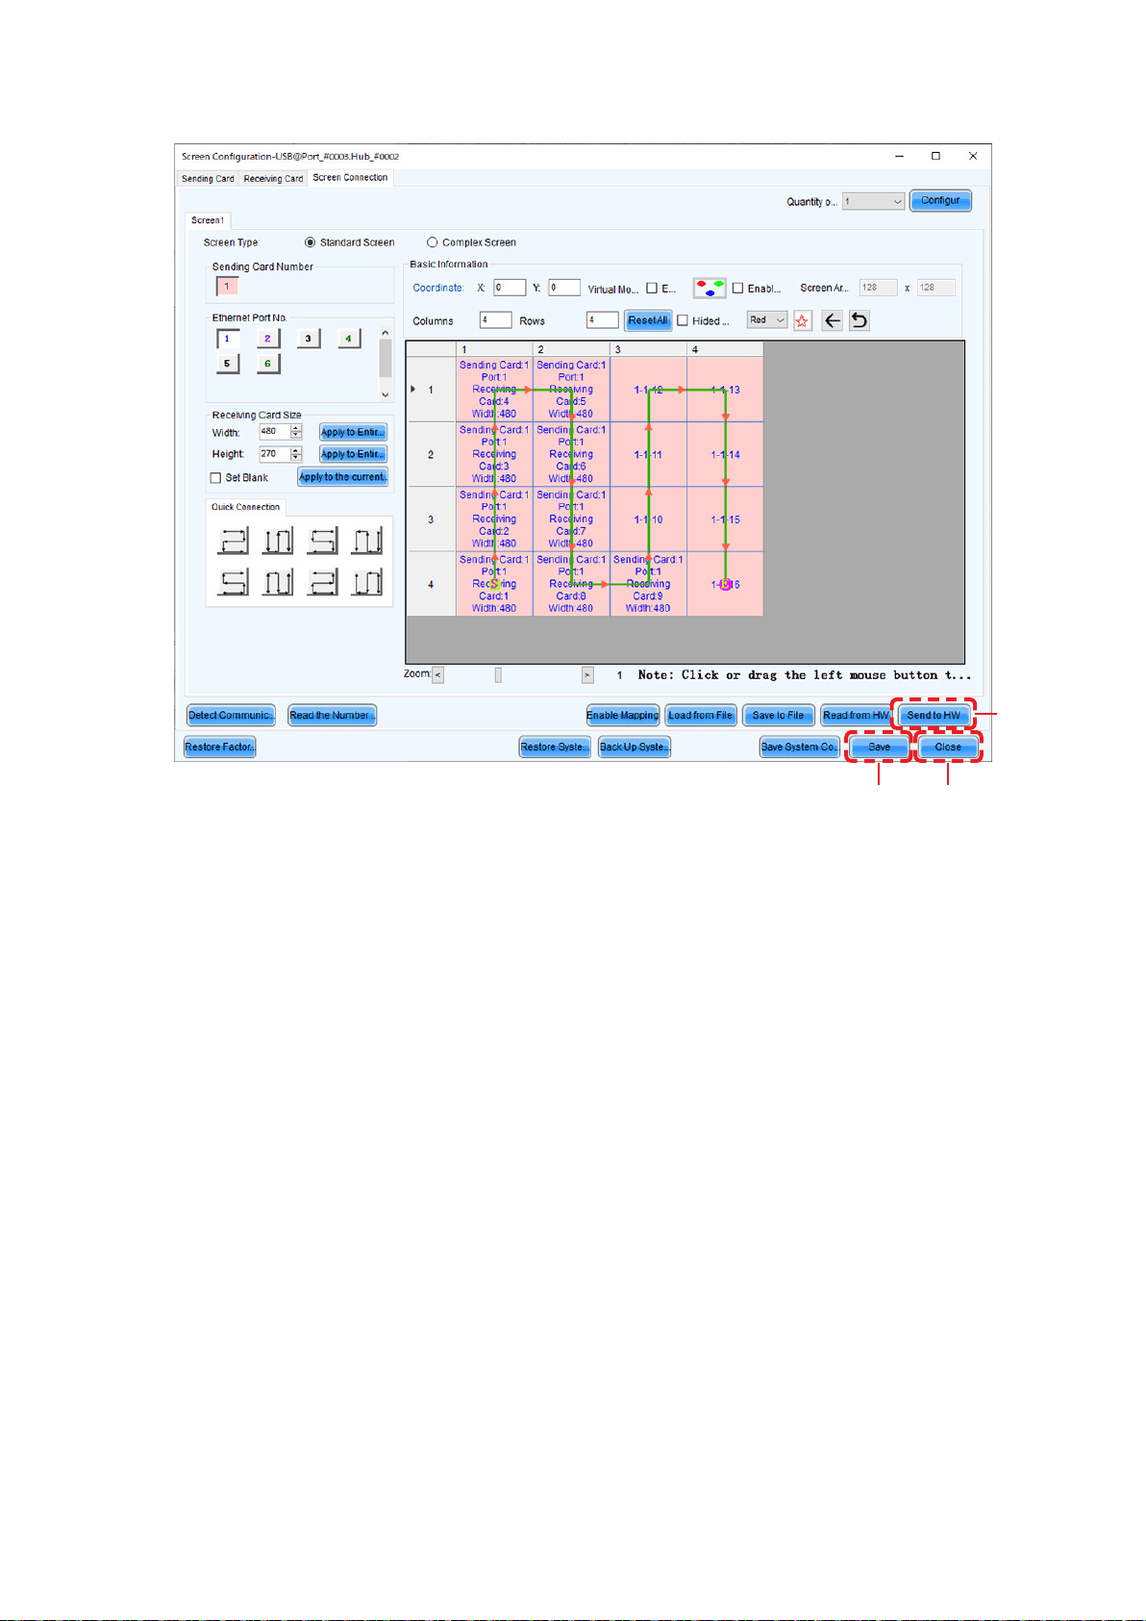Click the Save System Co.. button

[x=800, y=747]
